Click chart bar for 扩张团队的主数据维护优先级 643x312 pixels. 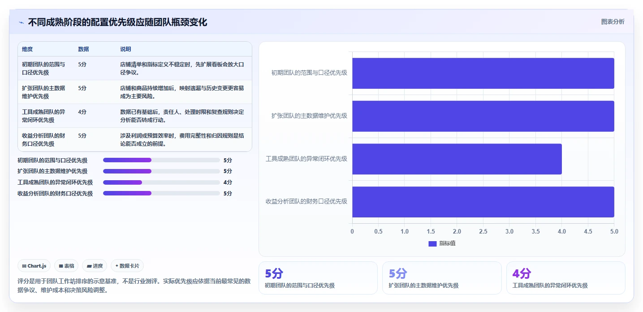483,116
